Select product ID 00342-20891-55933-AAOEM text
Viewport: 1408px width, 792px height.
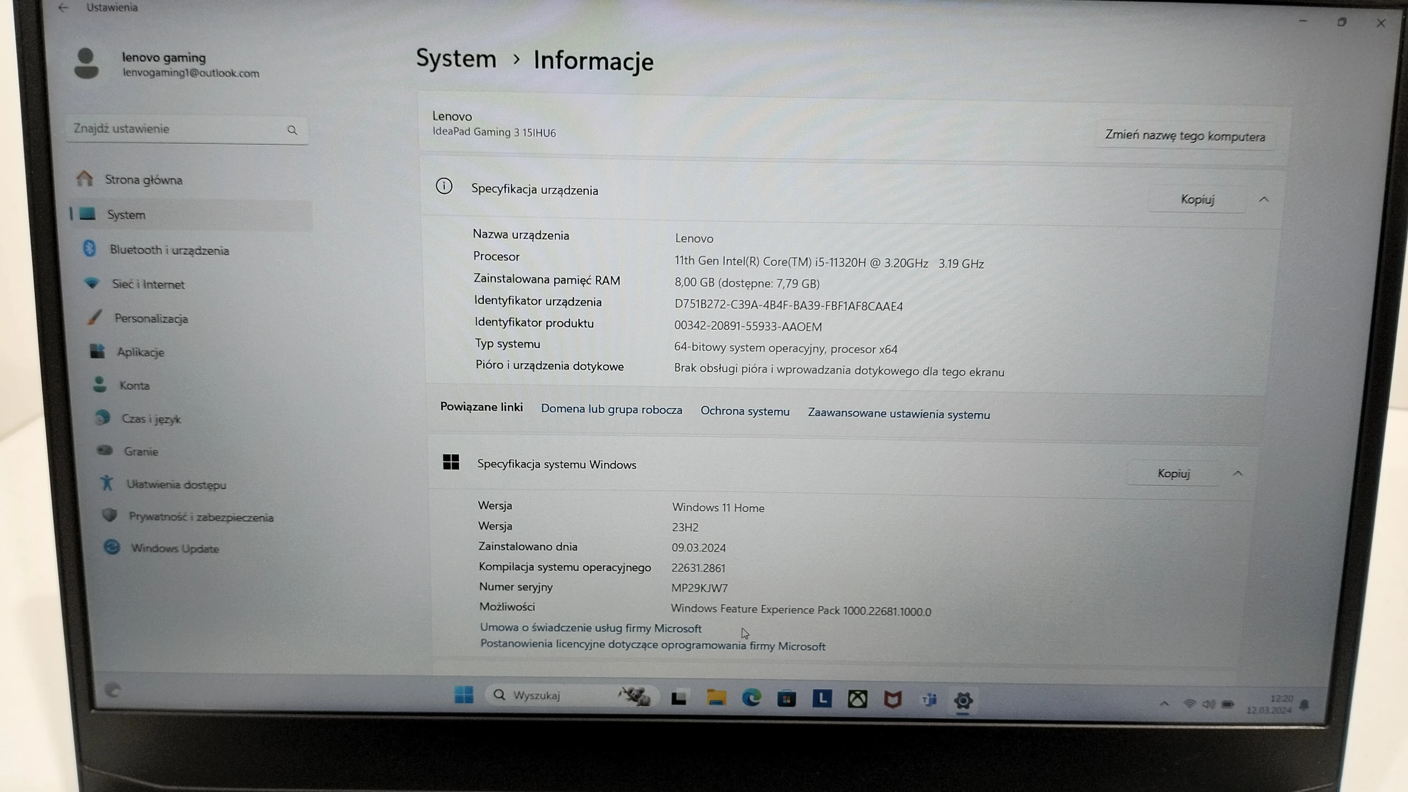[x=748, y=326]
